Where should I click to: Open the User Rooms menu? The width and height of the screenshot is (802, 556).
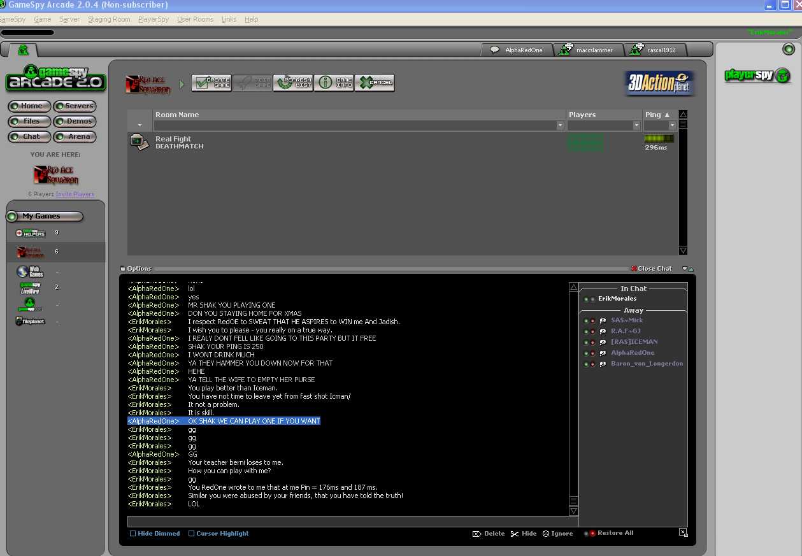(196, 19)
